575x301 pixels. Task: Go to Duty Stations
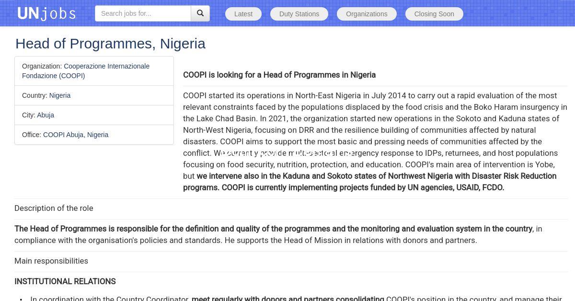pyautogui.click(x=299, y=14)
